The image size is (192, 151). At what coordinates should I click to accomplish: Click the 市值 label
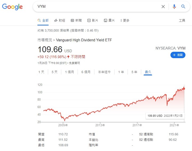pos(92,134)
